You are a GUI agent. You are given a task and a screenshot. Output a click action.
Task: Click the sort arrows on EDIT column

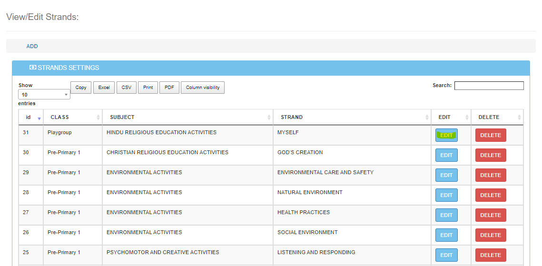click(x=467, y=118)
